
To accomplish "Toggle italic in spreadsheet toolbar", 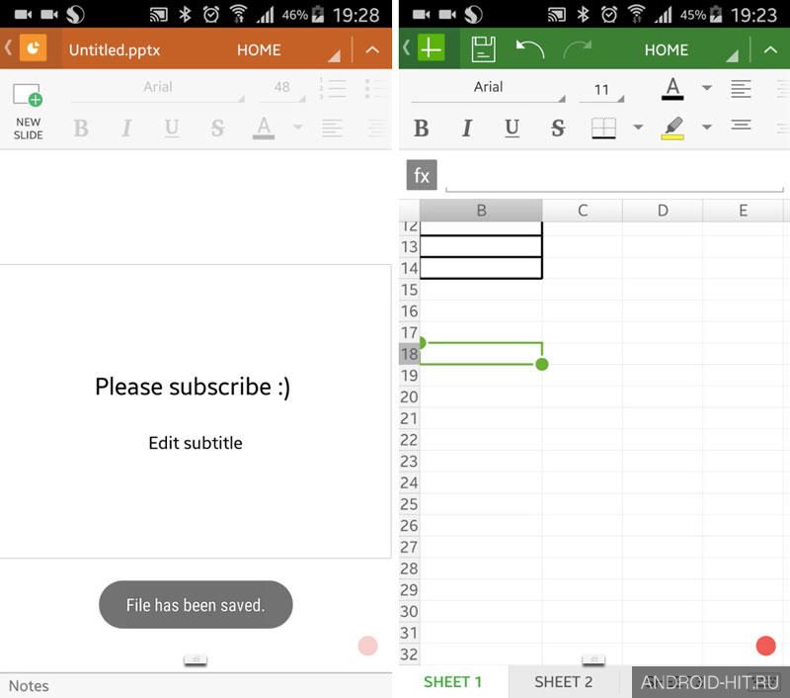I will pyautogui.click(x=467, y=129).
